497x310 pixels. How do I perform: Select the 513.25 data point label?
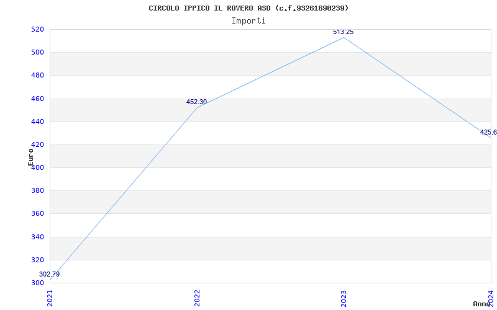coord(344,32)
